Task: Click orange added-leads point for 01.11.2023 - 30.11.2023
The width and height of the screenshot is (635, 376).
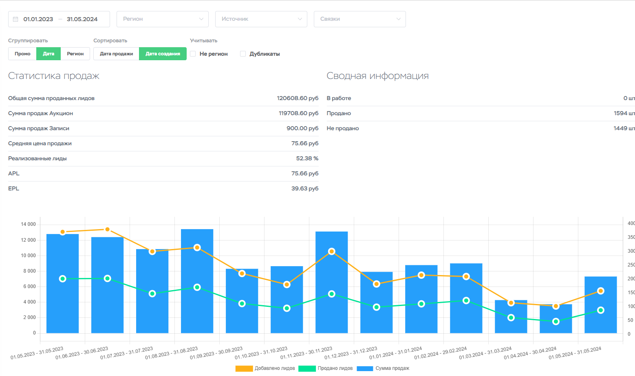Action: (x=332, y=251)
